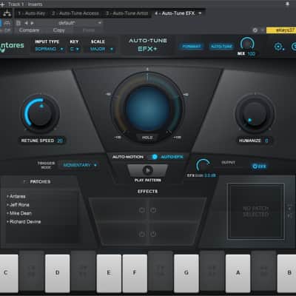
Task: Click the No Patch Selected pad
Action: point(256,211)
